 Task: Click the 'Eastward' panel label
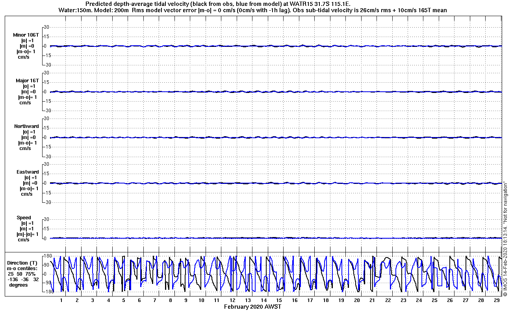28,172
